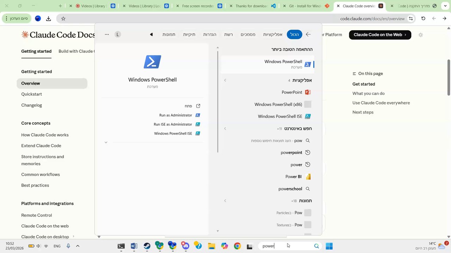Open File Explorer from the taskbar
The width and height of the screenshot is (451, 253).
coord(211,246)
